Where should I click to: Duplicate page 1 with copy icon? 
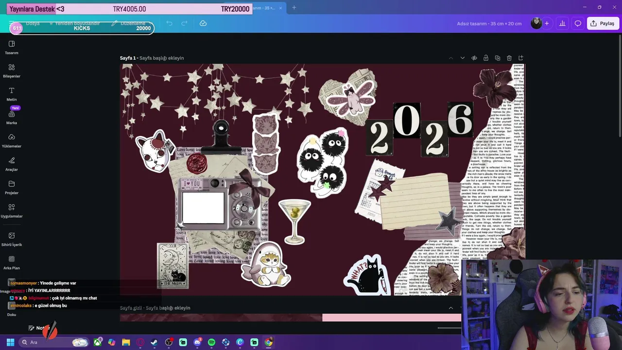pos(498,58)
